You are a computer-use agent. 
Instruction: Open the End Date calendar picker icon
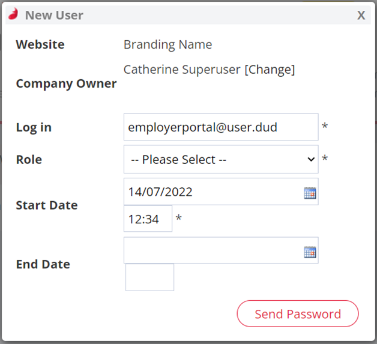[x=310, y=252]
